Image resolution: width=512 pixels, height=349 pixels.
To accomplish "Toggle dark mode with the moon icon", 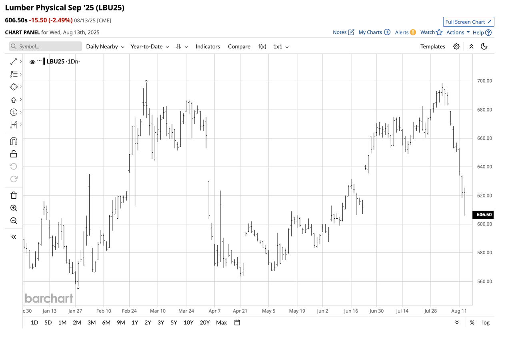I will (484, 46).
